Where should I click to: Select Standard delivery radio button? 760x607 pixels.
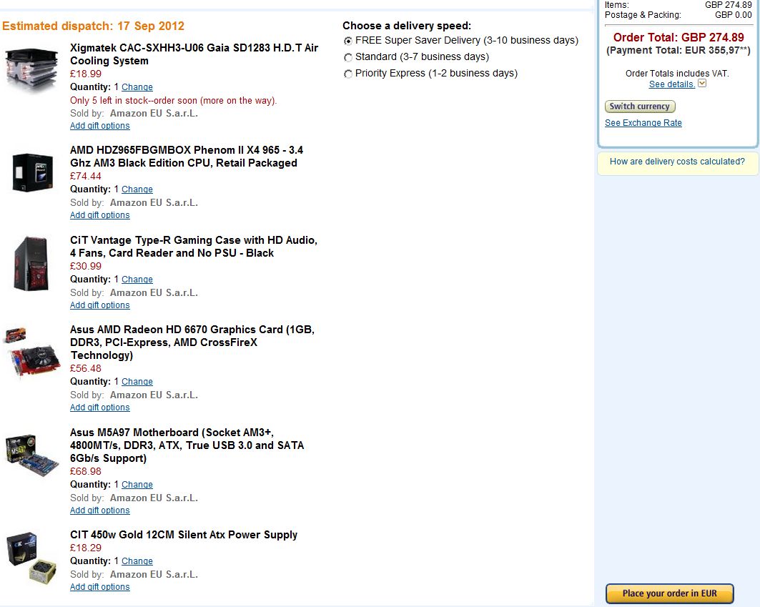click(347, 58)
